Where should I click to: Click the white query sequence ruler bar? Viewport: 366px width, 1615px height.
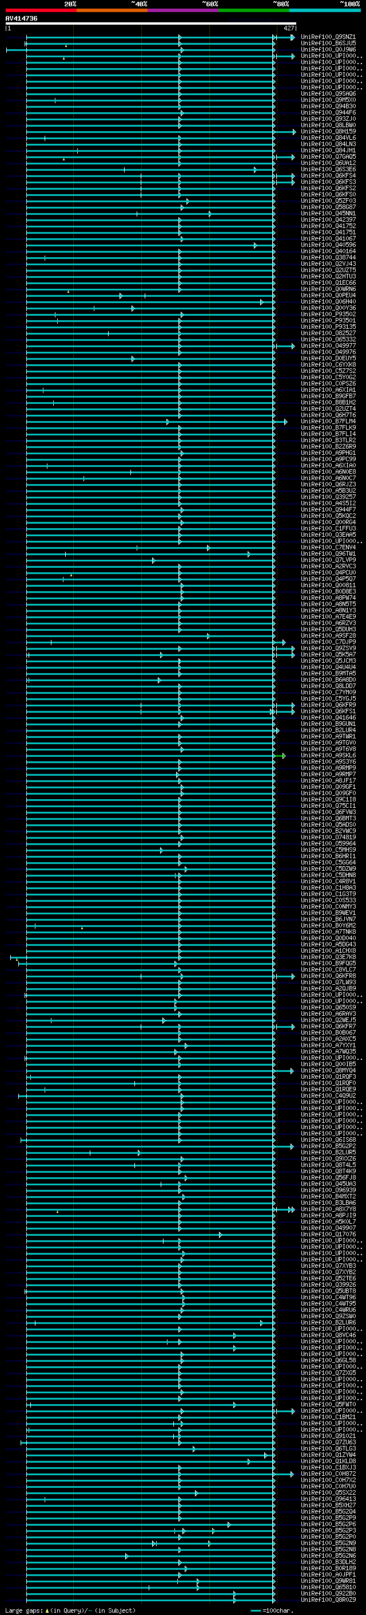click(151, 23)
